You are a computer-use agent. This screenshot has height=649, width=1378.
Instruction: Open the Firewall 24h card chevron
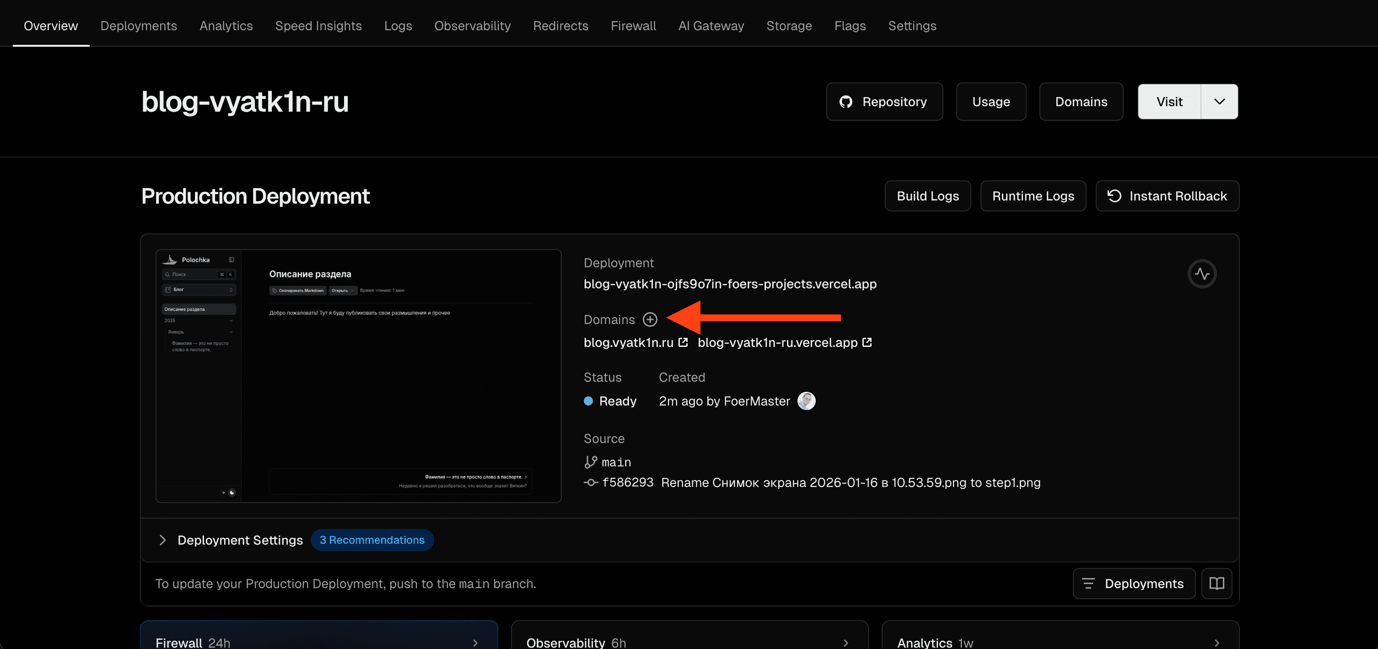coord(475,643)
